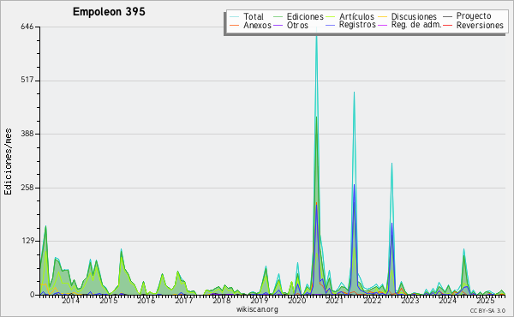
Task: Click the 2015 x-axis label
Action: point(109,300)
